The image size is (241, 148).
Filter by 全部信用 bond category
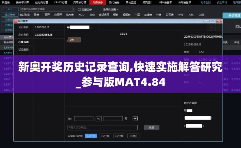[x=104, y=15]
